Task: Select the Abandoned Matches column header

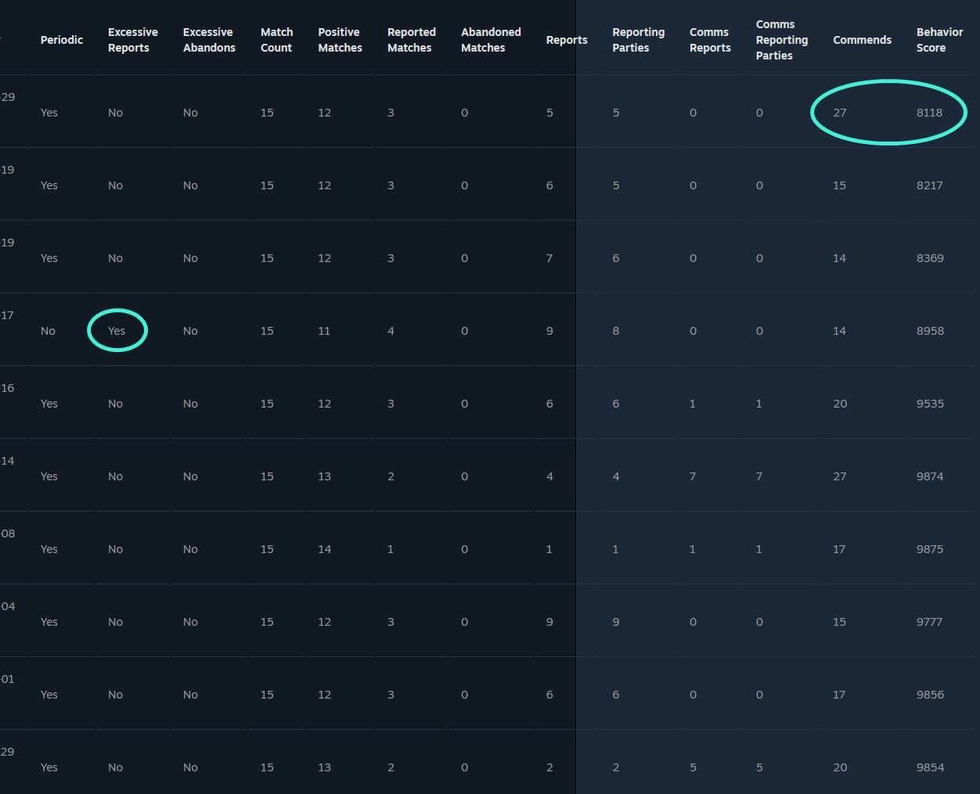Action: tap(491, 40)
